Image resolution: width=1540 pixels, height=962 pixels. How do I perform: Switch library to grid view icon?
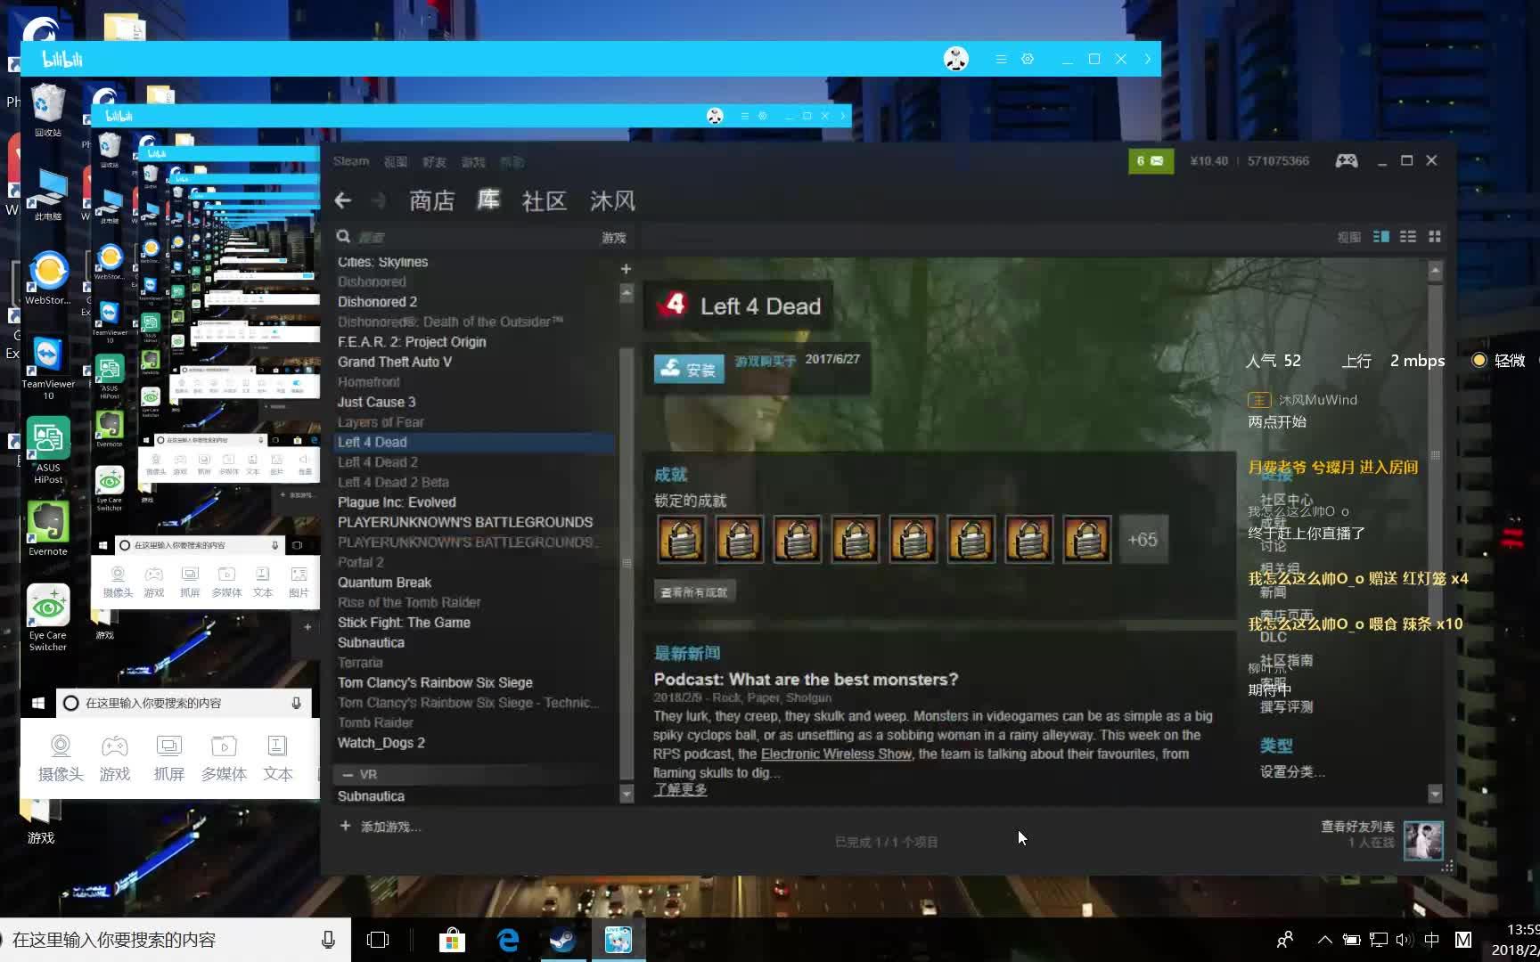pos(1435,237)
